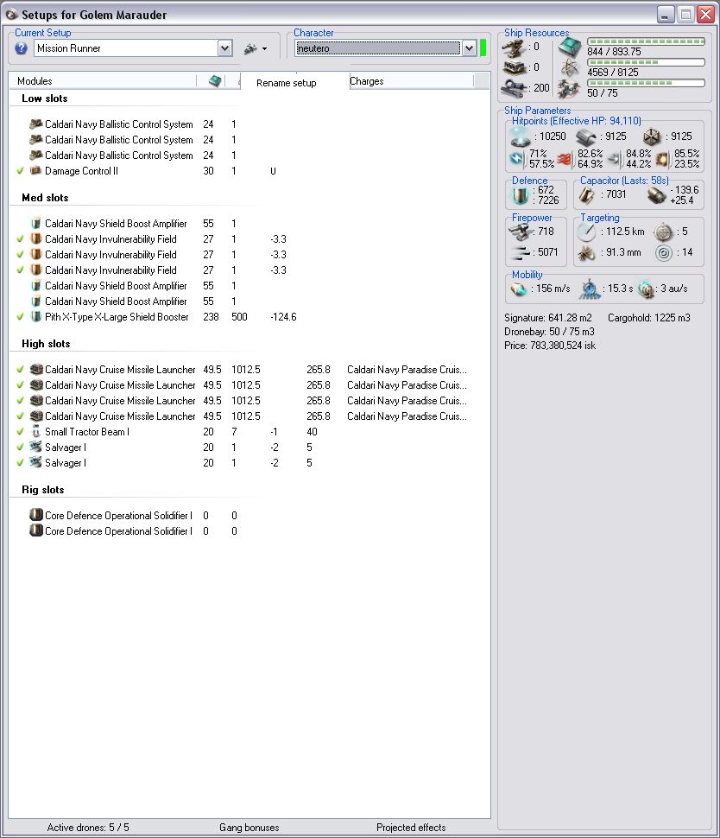Click Hitpoints (Effective HP: 94,110) label
The width and height of the screenshot is (720, 838).
[x=577, y=121]
